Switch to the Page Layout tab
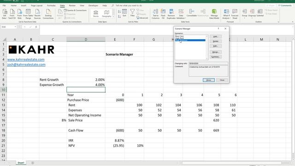 click(37, 6)
